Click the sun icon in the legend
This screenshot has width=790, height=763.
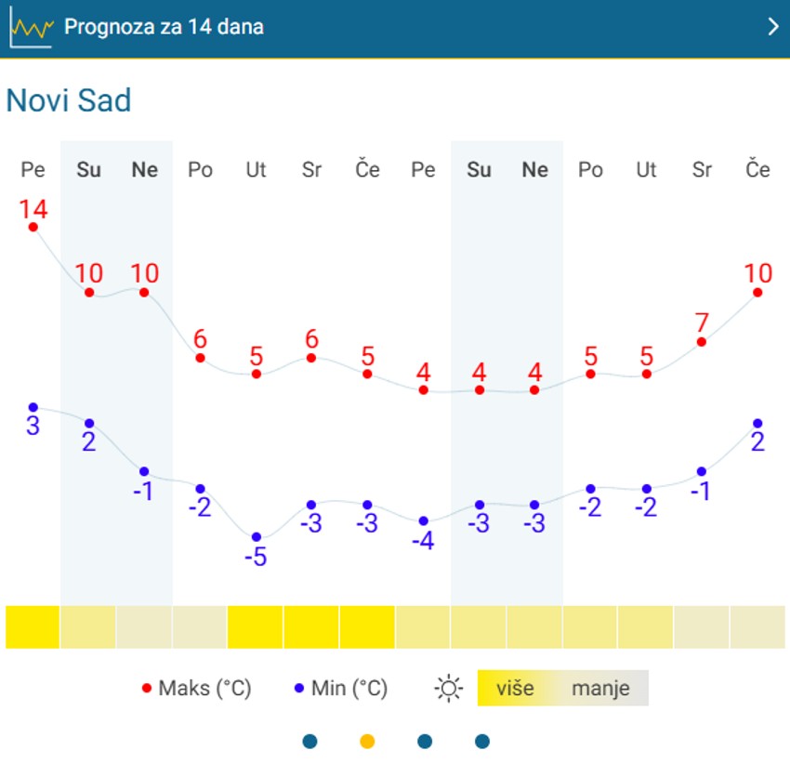[x=449, y=689]
